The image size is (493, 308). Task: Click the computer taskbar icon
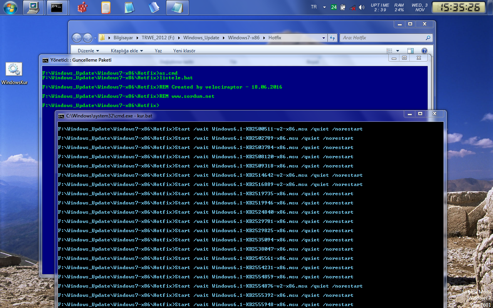coord(34,7)
